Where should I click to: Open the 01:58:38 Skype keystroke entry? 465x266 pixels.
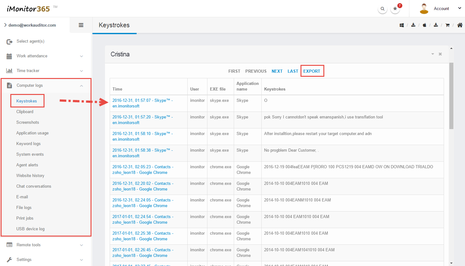click(x=143, y=153)
